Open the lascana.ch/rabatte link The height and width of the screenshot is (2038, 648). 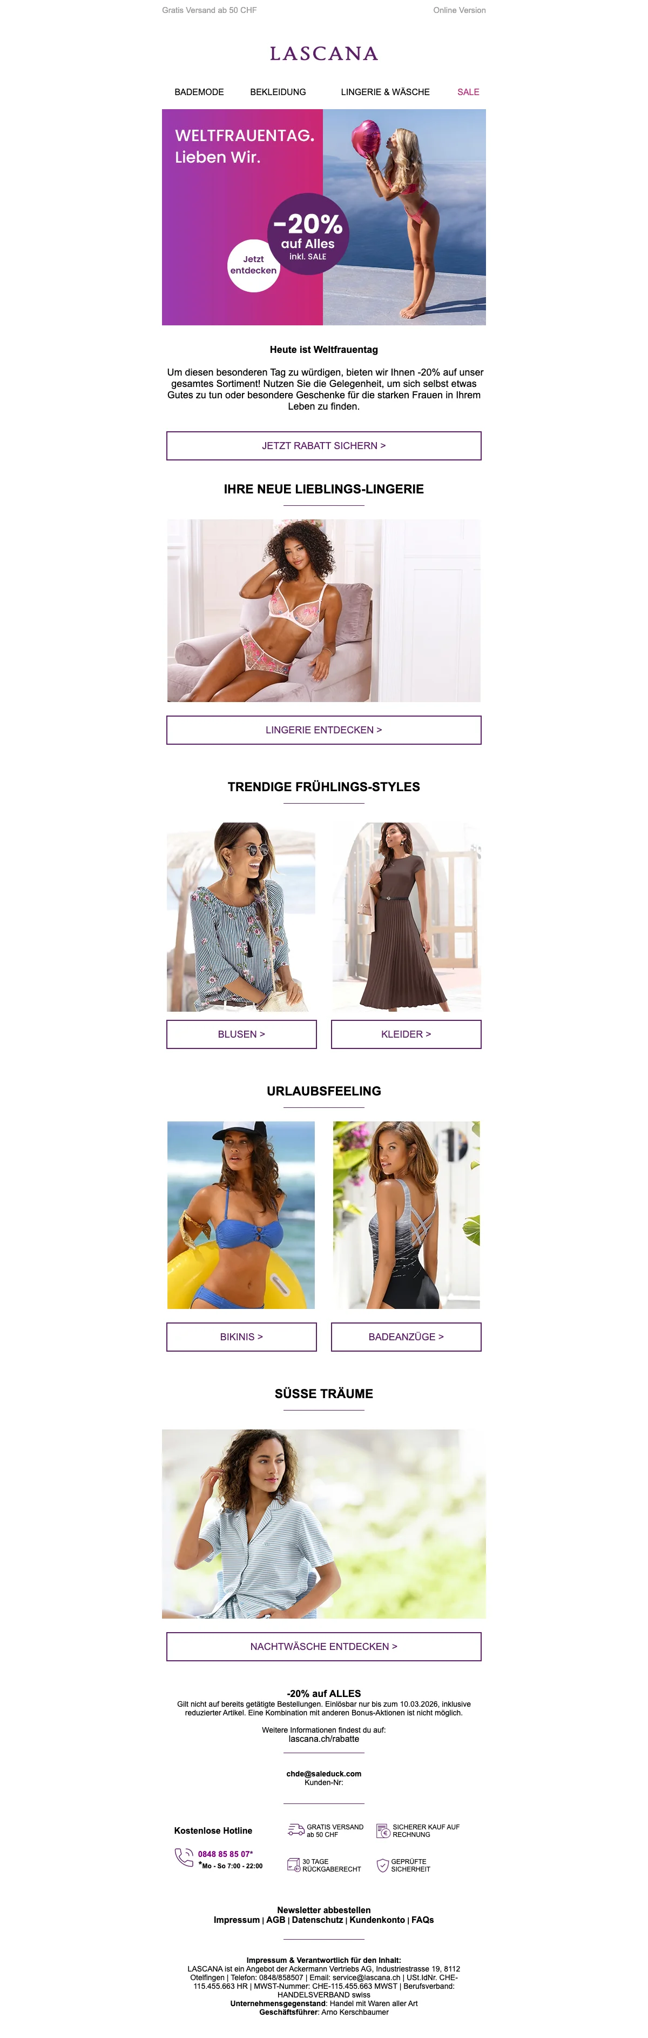tap(324, 1738)
